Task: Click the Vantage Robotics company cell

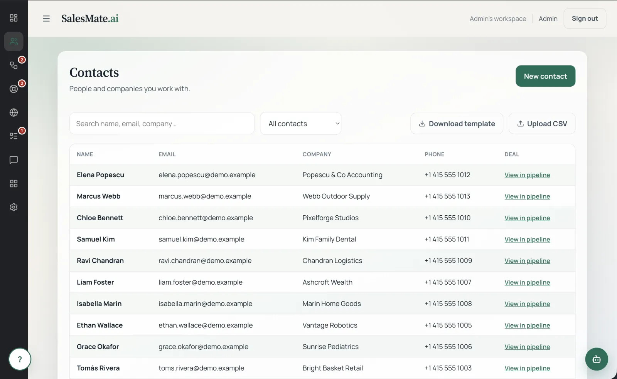Action: (x=330, y=325)
